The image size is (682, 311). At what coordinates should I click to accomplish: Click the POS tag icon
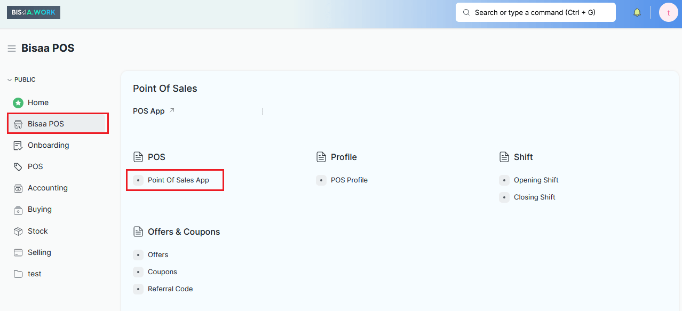[18, 166]
